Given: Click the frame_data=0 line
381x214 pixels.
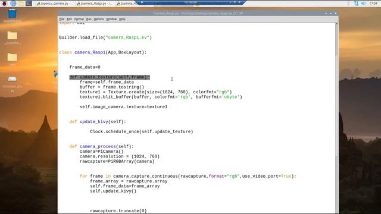Looking at the screenshot, I should tap(85, 67).
